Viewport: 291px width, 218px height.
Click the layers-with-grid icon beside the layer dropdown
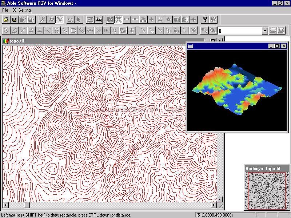(281, 31)
